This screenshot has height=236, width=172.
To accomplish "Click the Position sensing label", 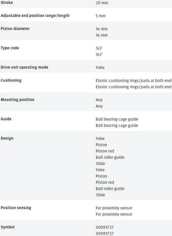I will point(16,208).
